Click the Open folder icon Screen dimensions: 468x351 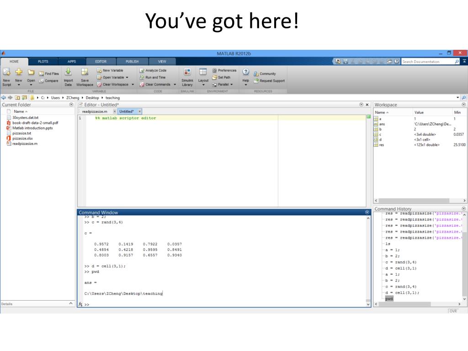pos(31,72)
